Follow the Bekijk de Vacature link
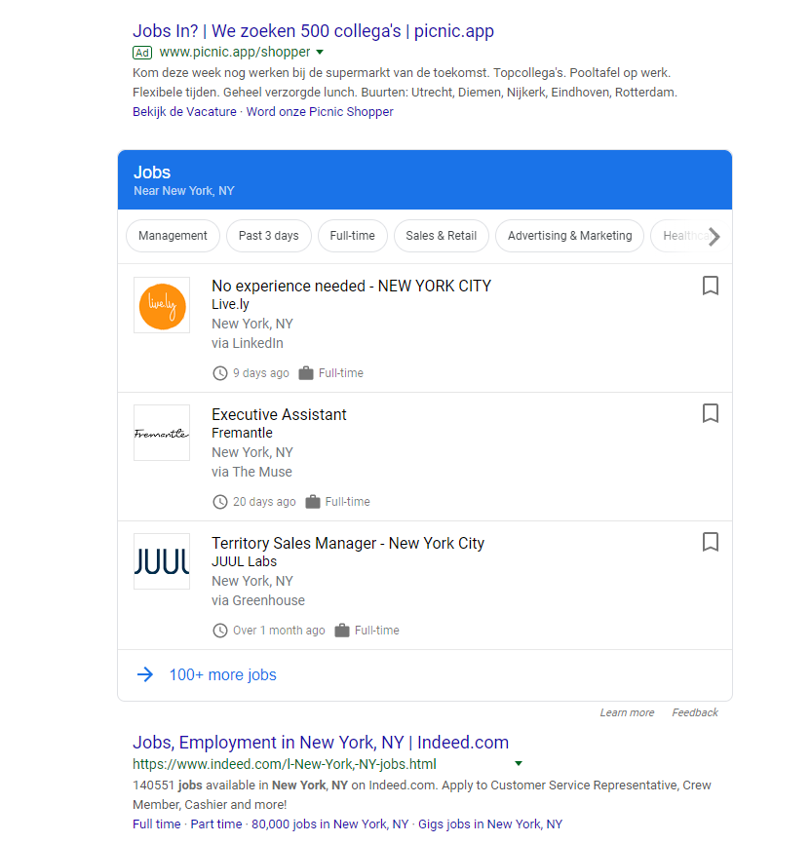811x843 pixels. (x=184, y=112)
